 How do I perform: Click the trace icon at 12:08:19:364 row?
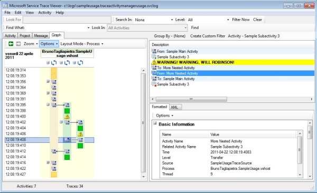(54, 88)
